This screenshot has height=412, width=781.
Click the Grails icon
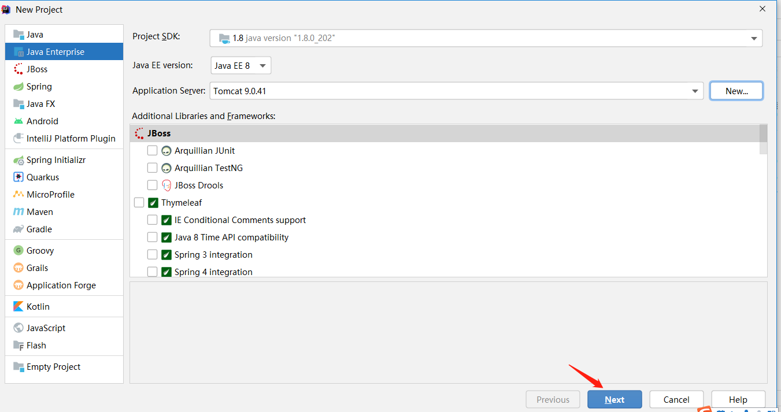click(x=18, y=268)
